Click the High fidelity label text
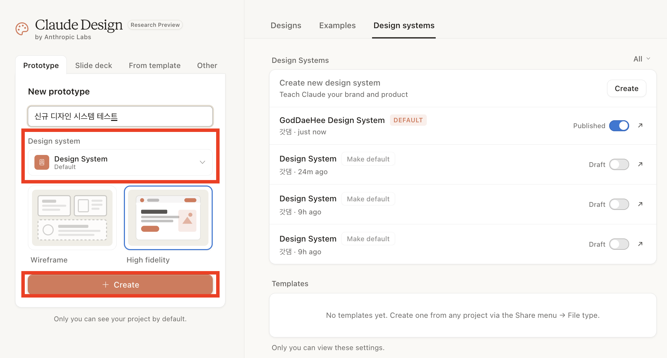The width and height of the screenshot is (667, 358). point(148,260)
